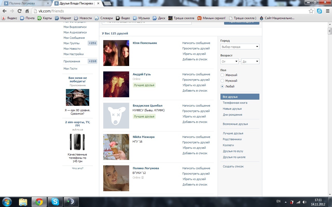Click Chrome icon in taskbar
Image resolution: width=332 pixels, height=207 pixels.
pos(39,202)
